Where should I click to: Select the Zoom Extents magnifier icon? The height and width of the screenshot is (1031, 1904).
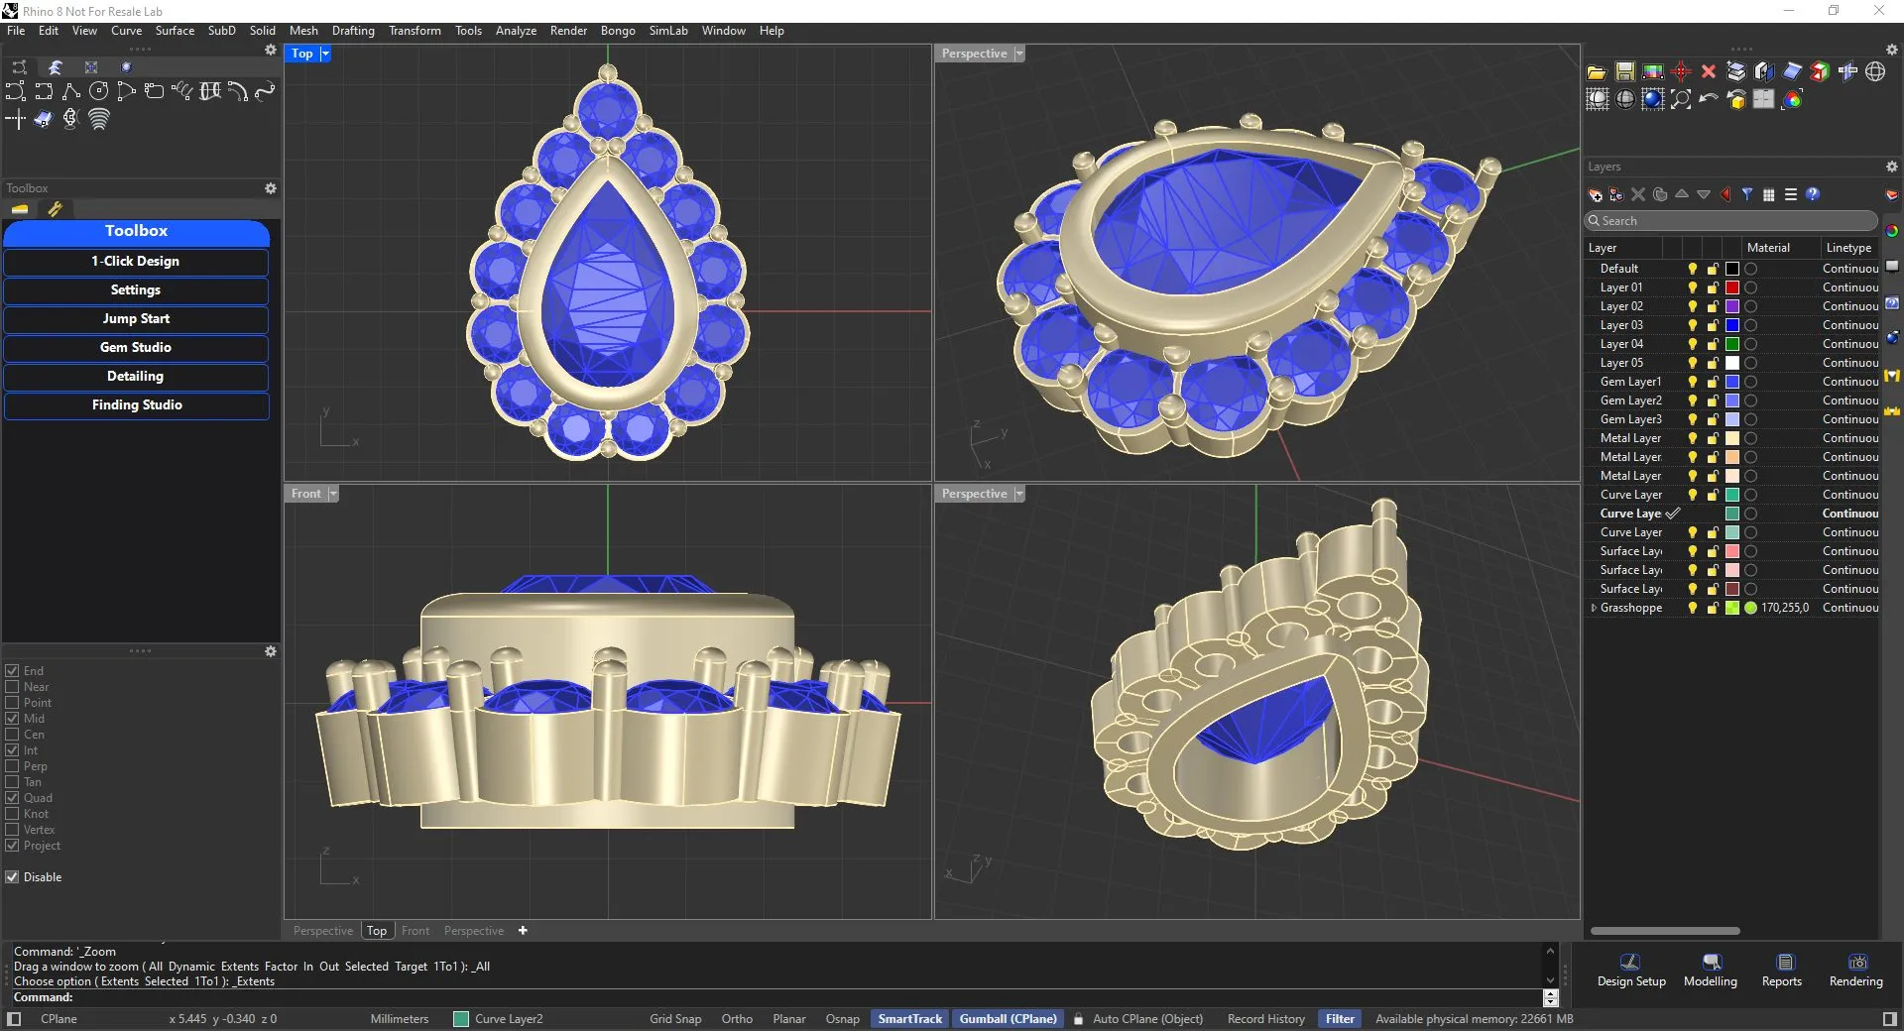pos(1681,99)
